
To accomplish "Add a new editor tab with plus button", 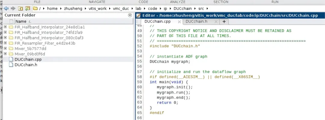I will [x=224, y=22].
